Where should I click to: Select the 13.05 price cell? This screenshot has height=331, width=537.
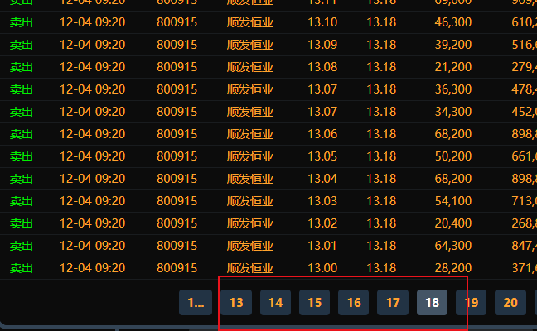tap(322, 156)
